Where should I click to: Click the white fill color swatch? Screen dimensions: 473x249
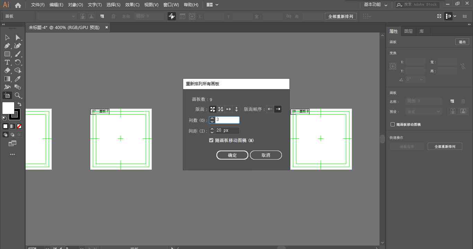coord(8,108)
